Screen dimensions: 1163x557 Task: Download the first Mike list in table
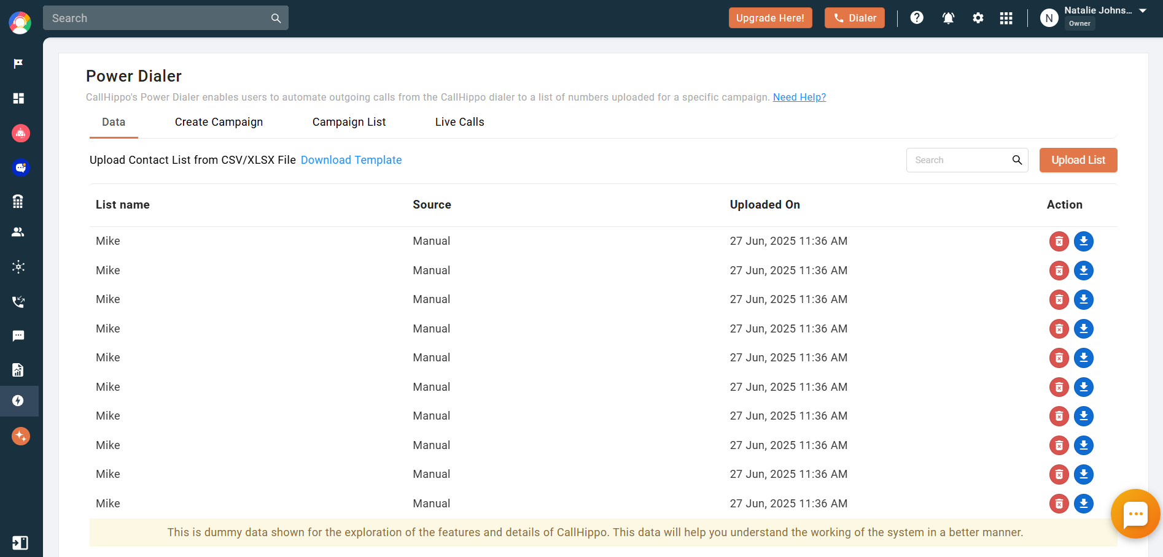point(1084,241)
